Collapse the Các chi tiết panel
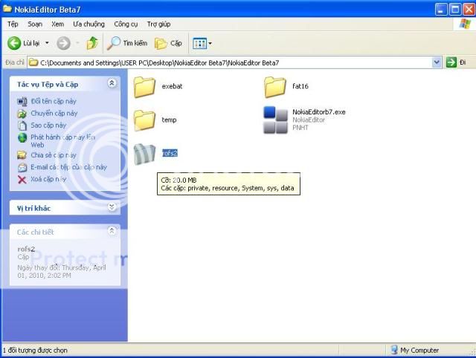 [x=112, y=232]
